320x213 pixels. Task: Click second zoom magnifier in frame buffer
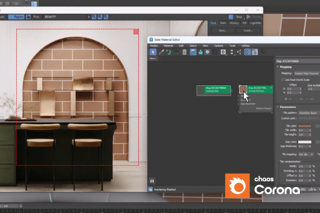tap(100, 17)
